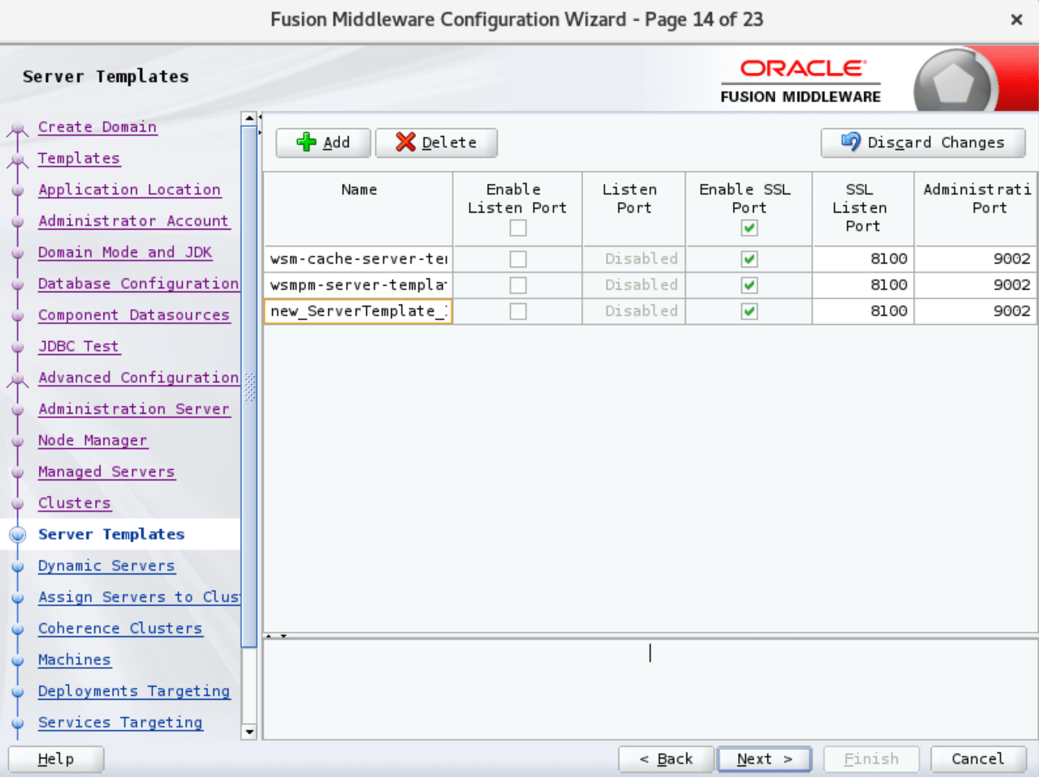Image resolution: width=1039 pixels, height=777 pixels.
Task: Click the green plus Add icon
Action: (306, 142)
